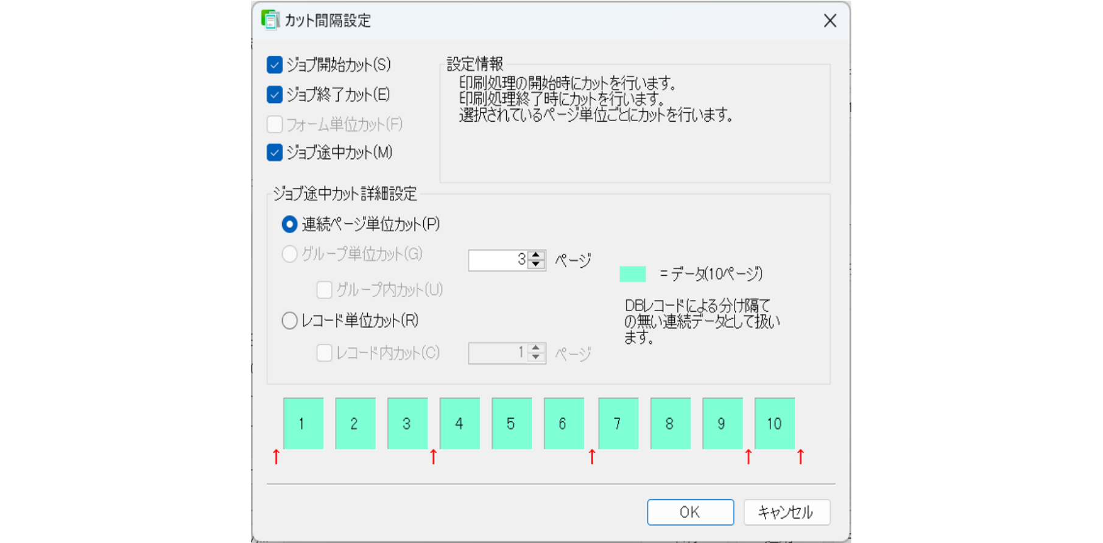This screenshot has height=543, width=1103.
Task: Select the 連続ページ単位カット(P) radio button
Action: point(290,225)
